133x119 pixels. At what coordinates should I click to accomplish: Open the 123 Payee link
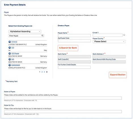click(15, 54)
